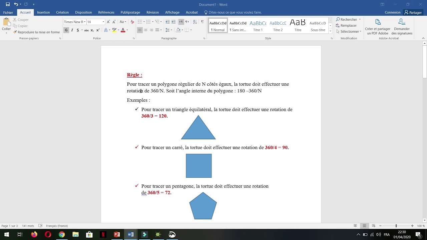Clear all formatting eraser icon
Screen dimensions: 427x240
tap(132, 22)
